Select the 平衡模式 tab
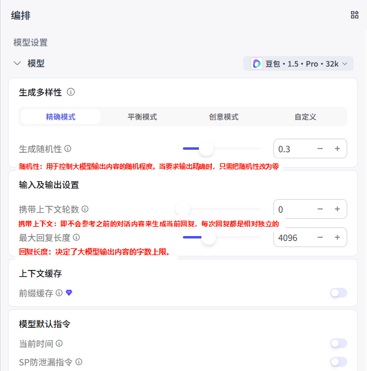Image resolution: width=367 pixels, height=371 pixels. click(142, 116)
